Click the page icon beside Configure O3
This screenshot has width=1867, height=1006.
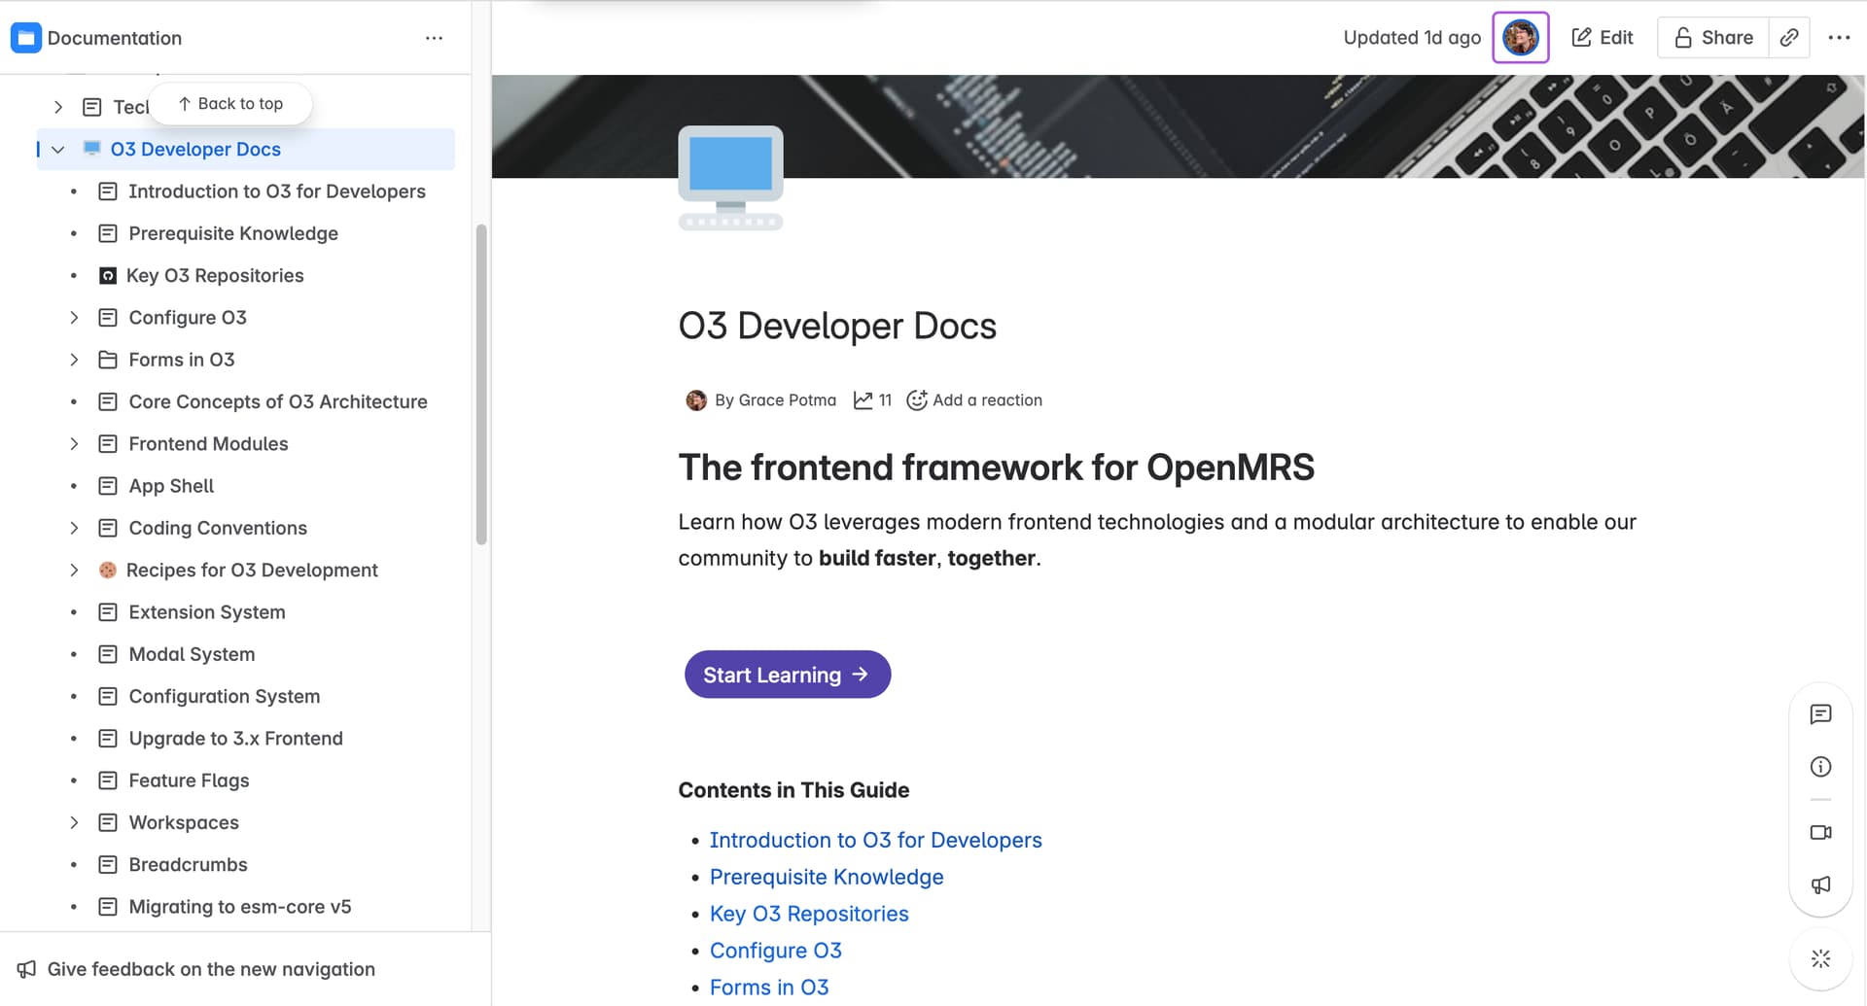(108, 318)
